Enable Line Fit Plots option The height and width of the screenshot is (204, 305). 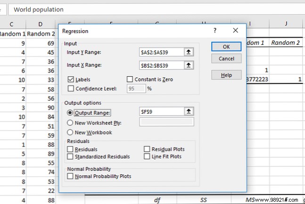(x=147, y=156)
